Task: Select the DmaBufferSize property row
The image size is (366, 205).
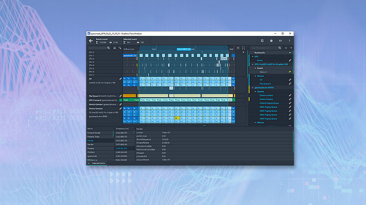Action: 213,143
